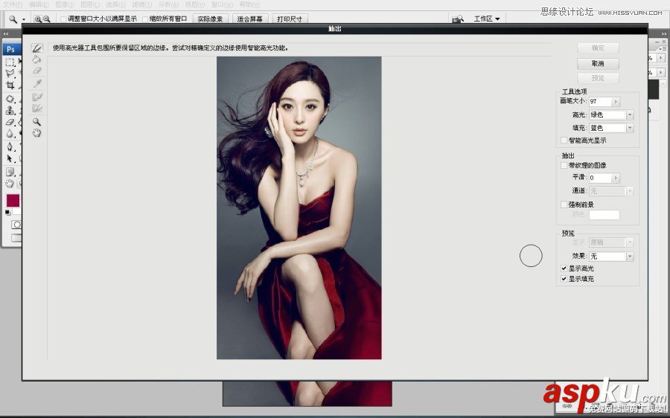Select the Hand tool in Photoshop toolbox
The height and width of the screenshot is (418, 670).
click(x=10, y=184)
